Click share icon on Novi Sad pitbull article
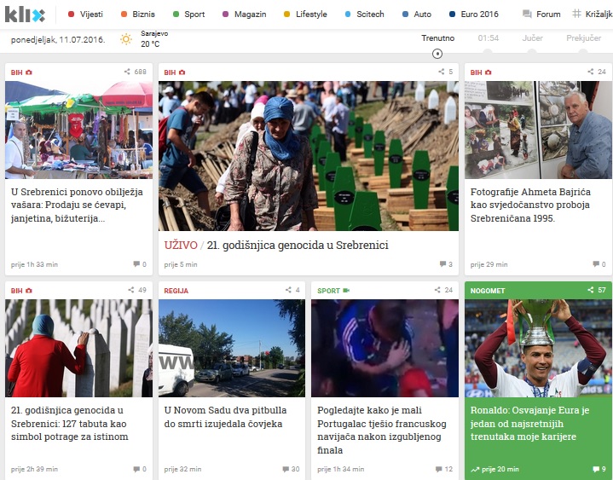 (x=288, y=290)
